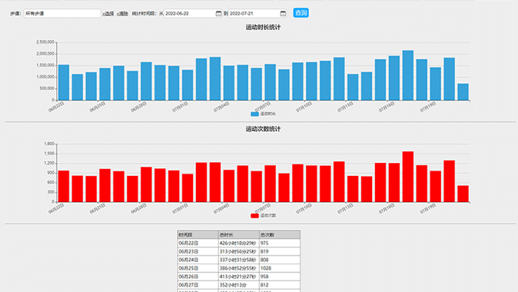Click the first blue bar for 06月22日
This screenshot has height=292, width=518.
click(x=64, y=82)
